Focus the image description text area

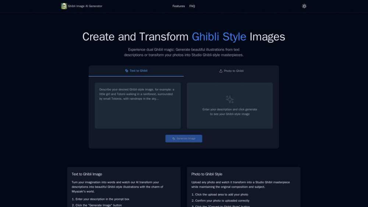point(138,106)
